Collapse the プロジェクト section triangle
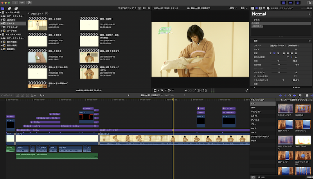 click(x=29, y=13)
